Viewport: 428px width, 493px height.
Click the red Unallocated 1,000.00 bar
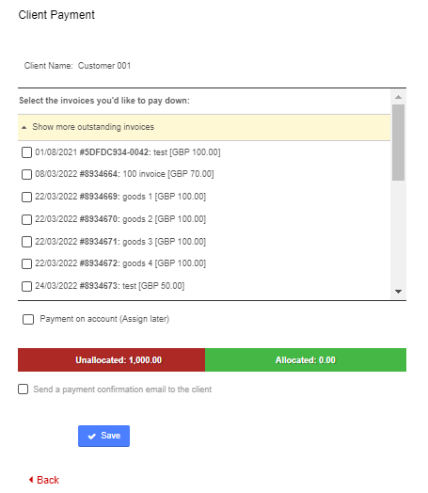pos(112,360)
